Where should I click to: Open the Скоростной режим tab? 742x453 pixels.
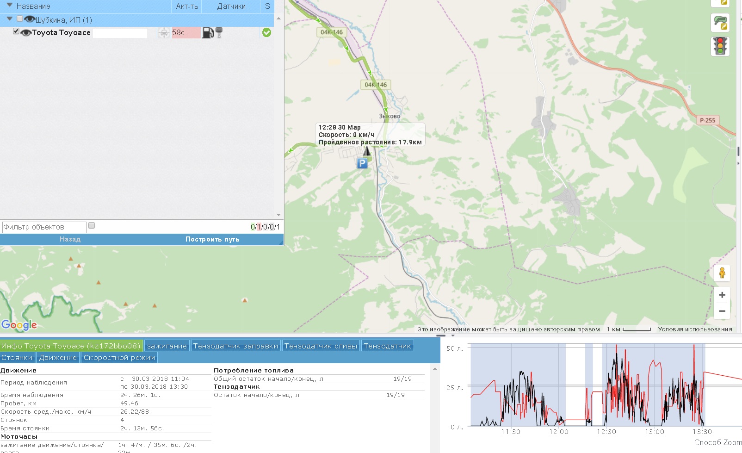pyautogui.click(x=119, y=357)
